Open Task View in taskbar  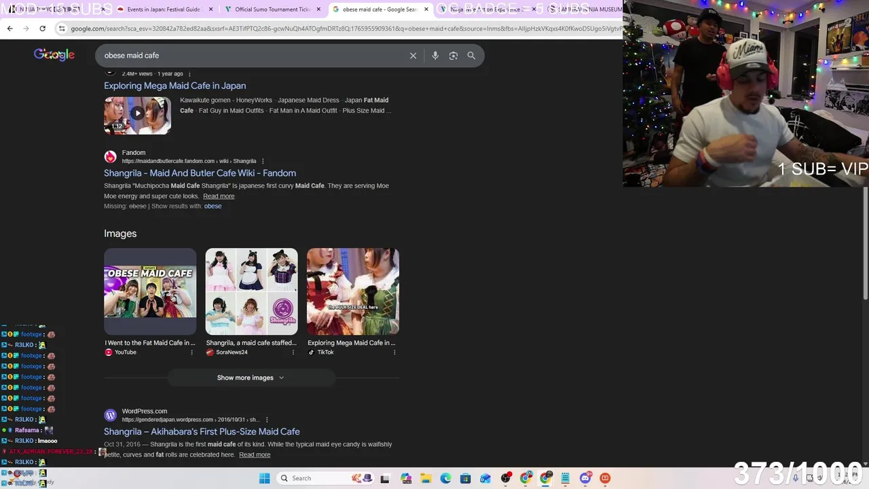(385, 478)
